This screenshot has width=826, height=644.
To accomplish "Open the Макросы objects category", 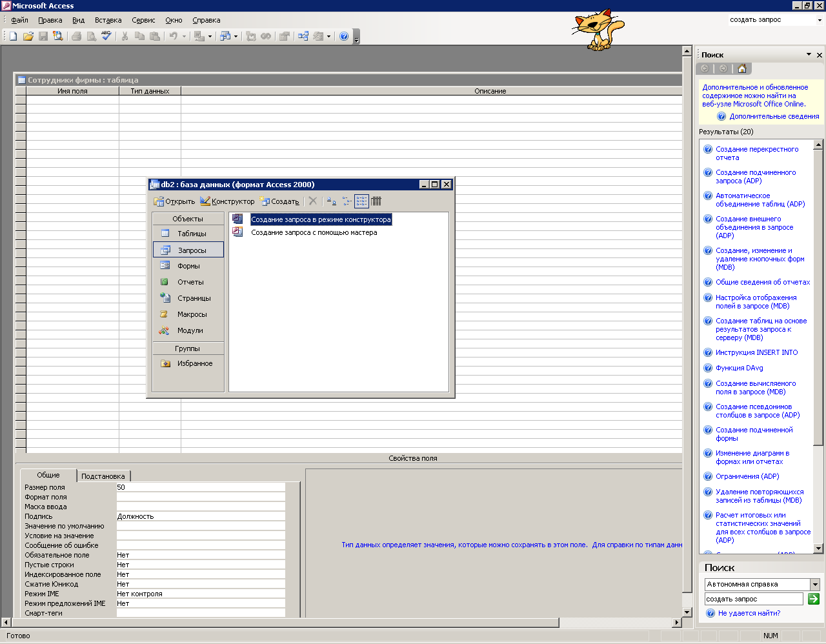I will click(x=188, y=314).
